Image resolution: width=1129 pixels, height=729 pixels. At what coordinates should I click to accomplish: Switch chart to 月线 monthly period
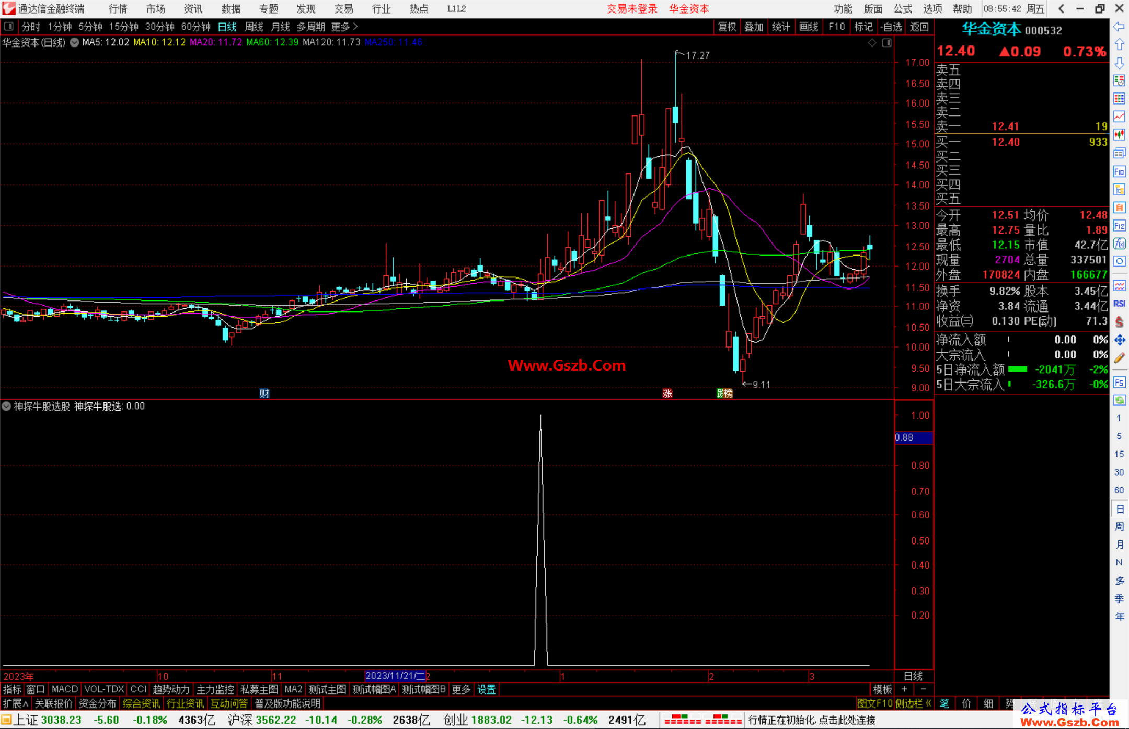coord(280,27)
